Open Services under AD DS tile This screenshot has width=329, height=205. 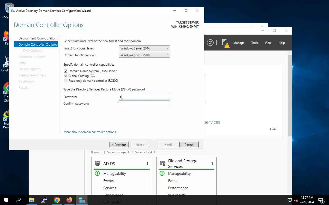coord(110,188)
